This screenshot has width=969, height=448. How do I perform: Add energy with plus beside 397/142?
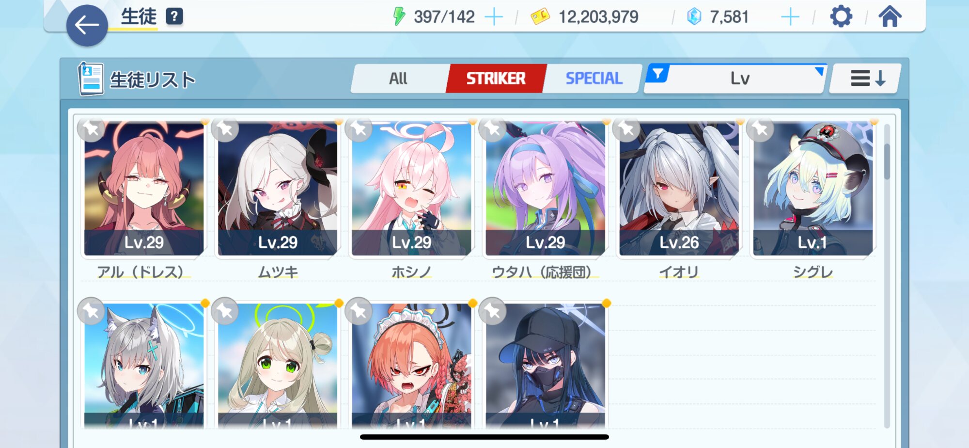pos(494,17)
